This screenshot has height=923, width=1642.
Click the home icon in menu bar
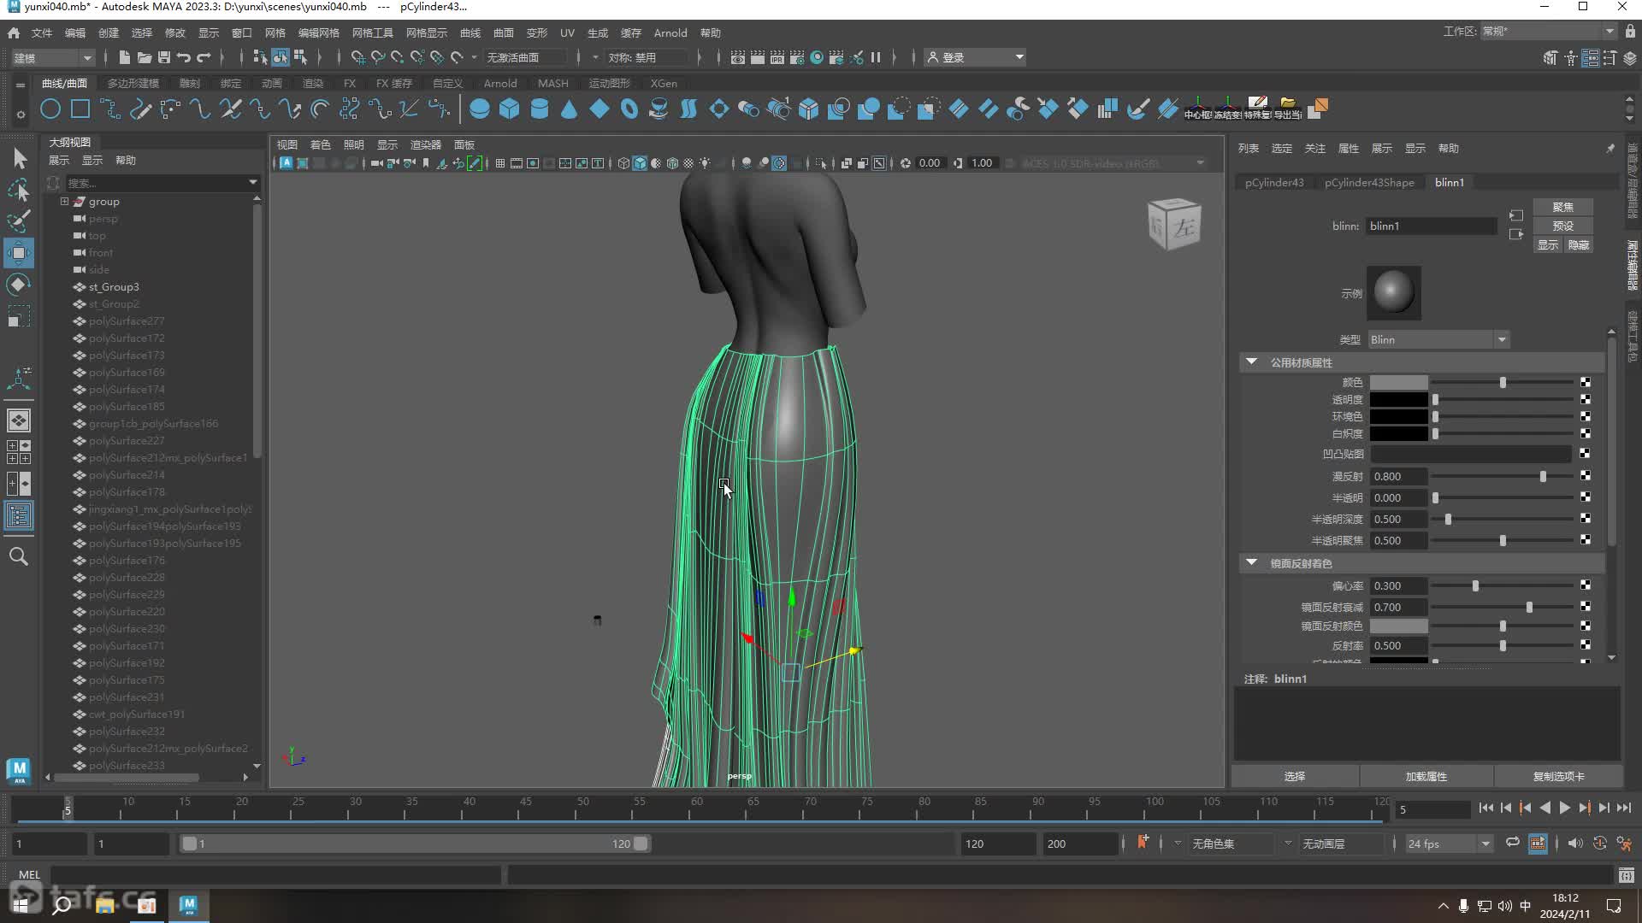(14, 32)
